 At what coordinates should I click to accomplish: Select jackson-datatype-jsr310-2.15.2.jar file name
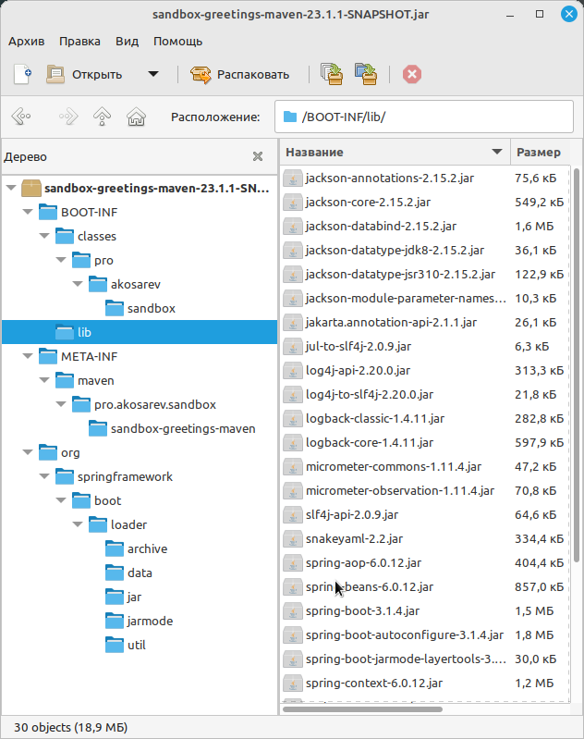tap(400, 275)
